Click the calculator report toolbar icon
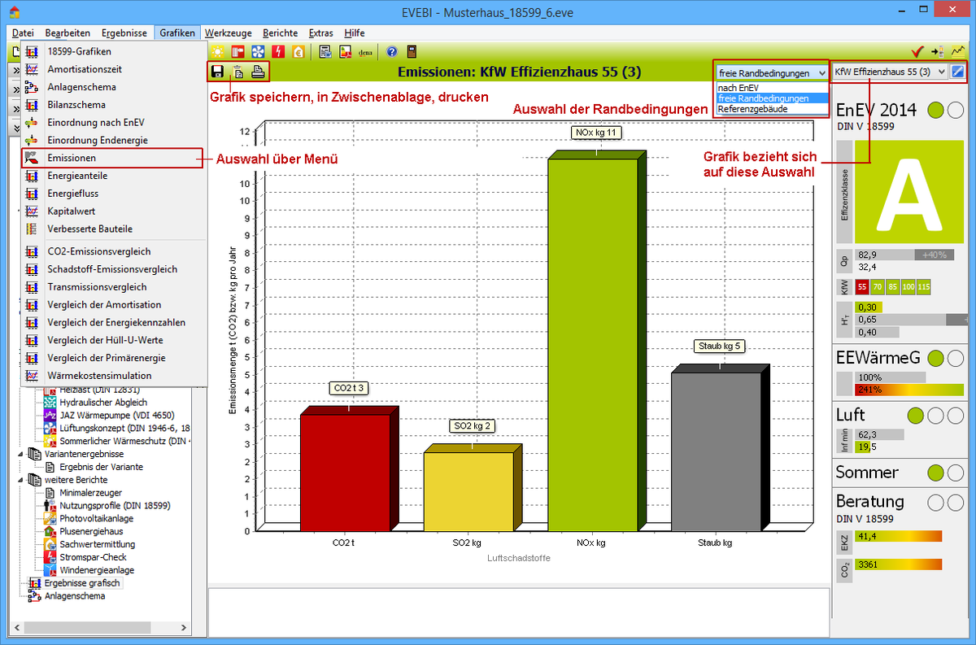Image resolution: width=976 pixels, height=645 pixels. pyautogui.click(x=325, y=52)
